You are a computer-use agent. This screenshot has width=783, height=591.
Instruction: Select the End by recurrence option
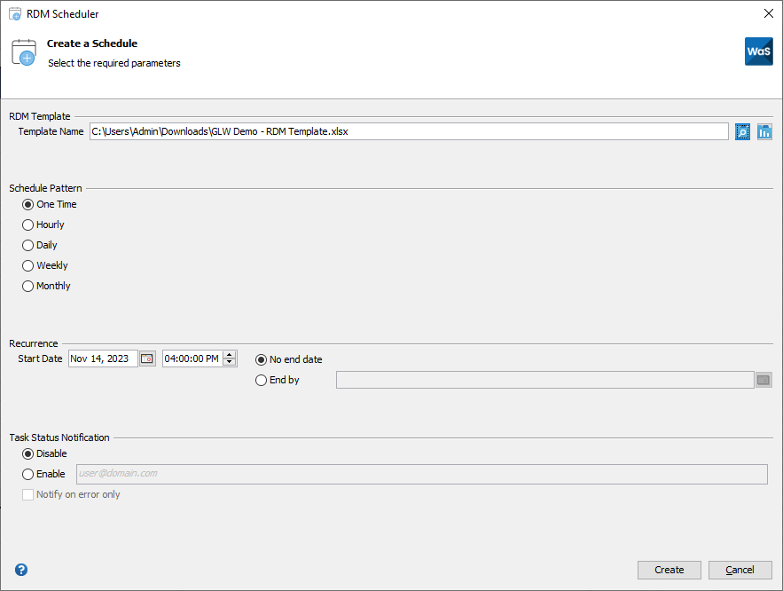(x=261, y=381)
